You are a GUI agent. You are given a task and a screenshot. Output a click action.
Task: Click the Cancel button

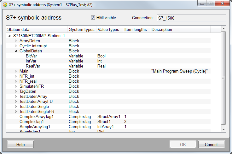pos(211,145)
